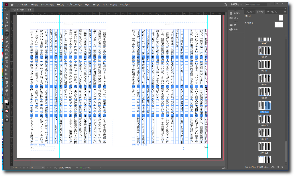Click the fill/stroke color swatch in toolbar
Image resolution: width=295 pixels, height=177 pixels.
(x=6, y=102)
